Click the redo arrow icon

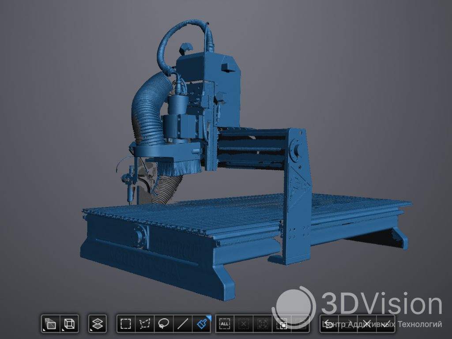click(x=348, y=324)
